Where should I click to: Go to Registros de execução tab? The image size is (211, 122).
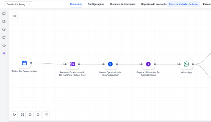(x=154, y=4)
